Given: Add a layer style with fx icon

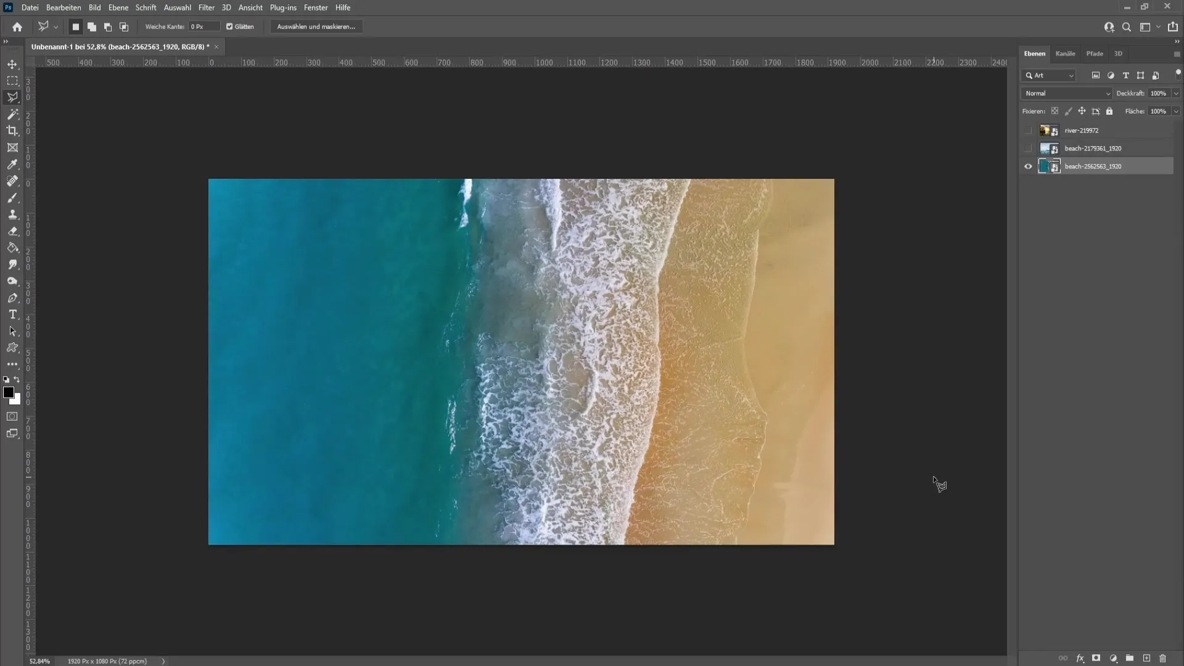Looking at the screenshot, I should [1080, 658].
